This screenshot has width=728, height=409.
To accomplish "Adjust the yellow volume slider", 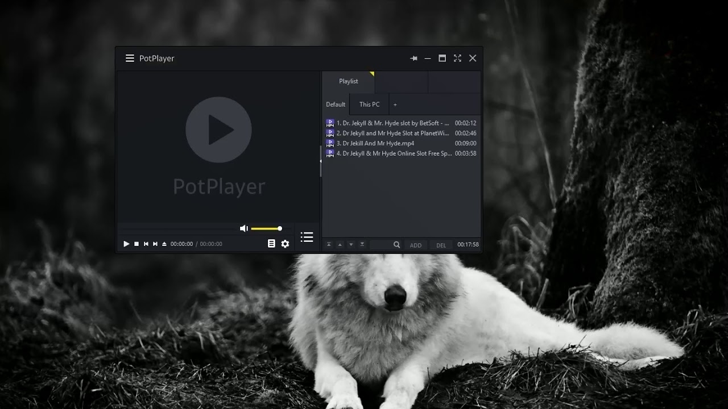I will click(264, 228).
